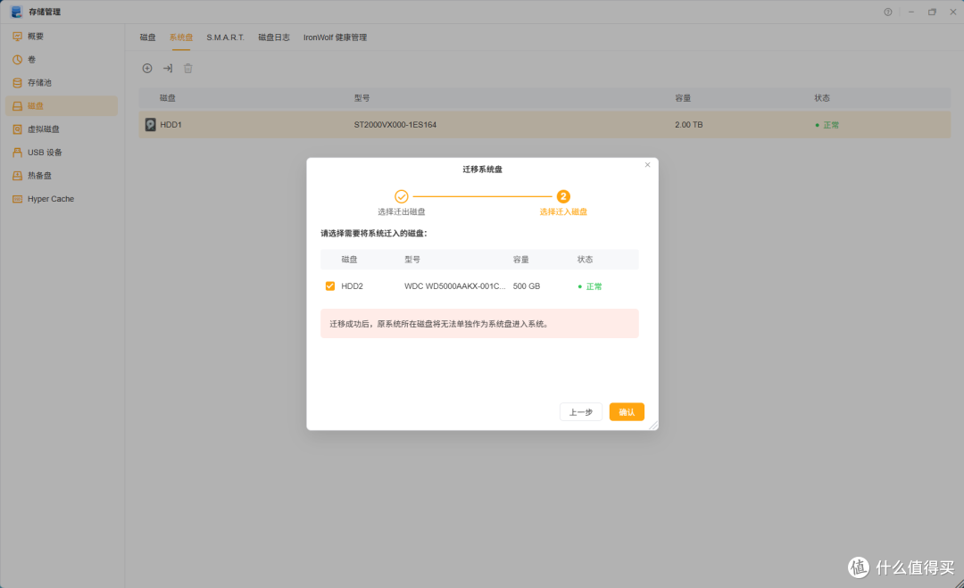Click the 存储池 database icon in sidebar
This screenshot has width=964, height=588.
point(17,83)
